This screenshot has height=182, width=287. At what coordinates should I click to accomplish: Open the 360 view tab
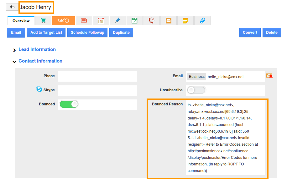[x=64, y=21]
